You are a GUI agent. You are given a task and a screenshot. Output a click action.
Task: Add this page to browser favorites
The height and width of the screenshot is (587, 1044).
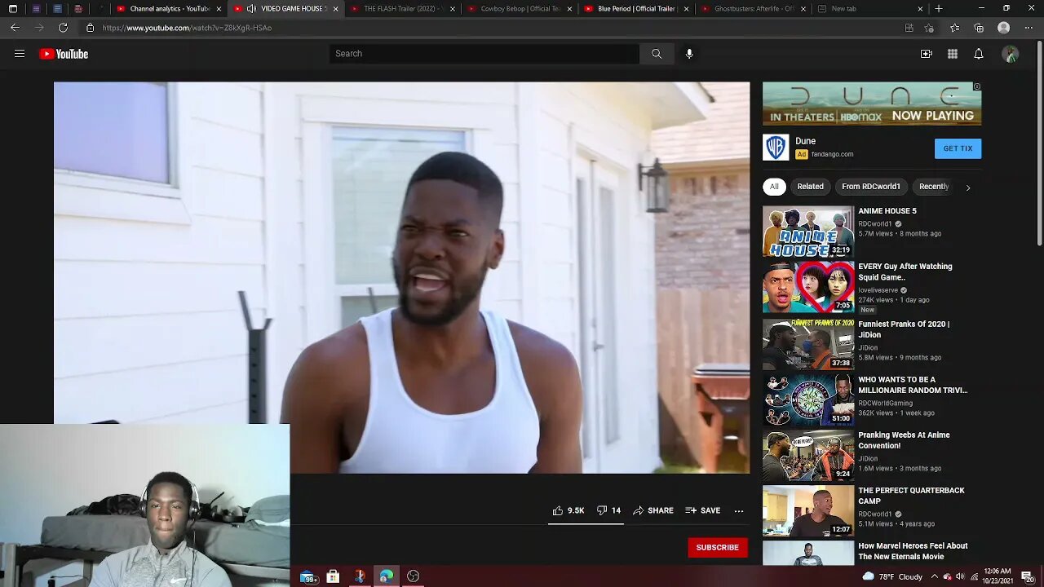[930, 28]
